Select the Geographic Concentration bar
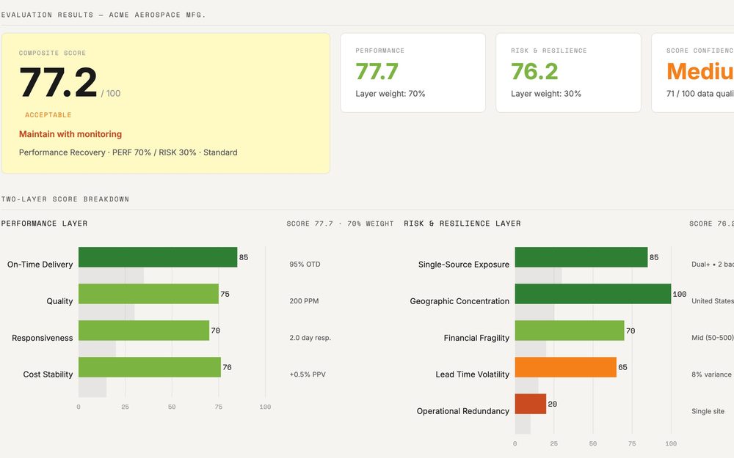The width and height of the screenshot is (734, 458). coord(593,294)
